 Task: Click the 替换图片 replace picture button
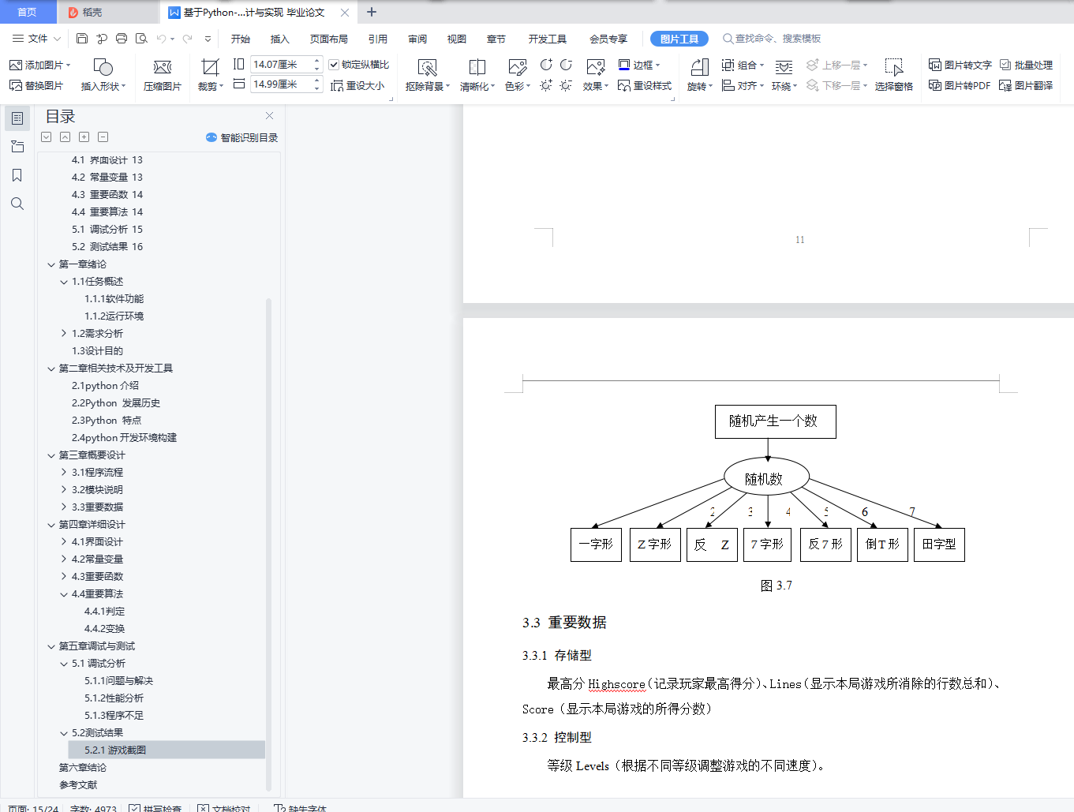coord(36,85)
